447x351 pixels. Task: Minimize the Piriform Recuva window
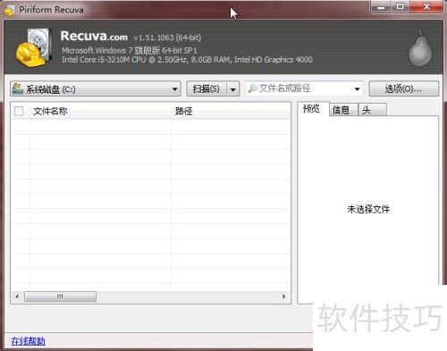point(381,6)
